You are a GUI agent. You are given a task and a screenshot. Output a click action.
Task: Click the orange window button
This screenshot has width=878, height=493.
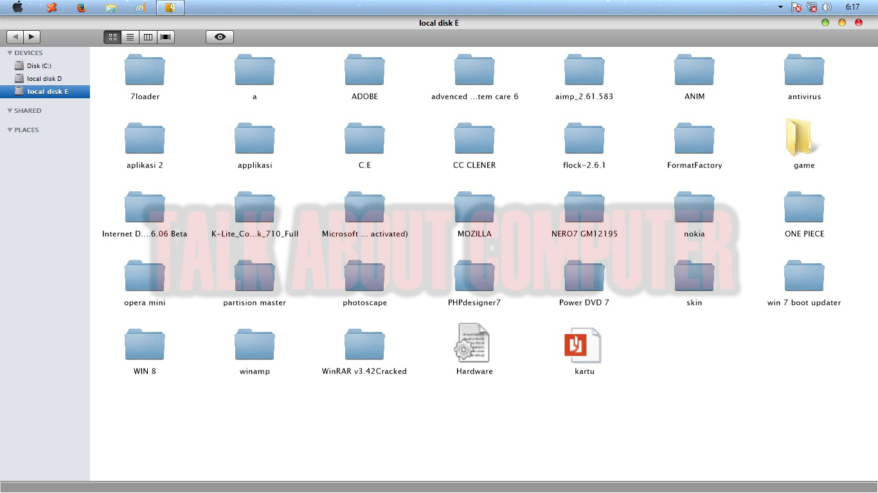tap(842, 22)
